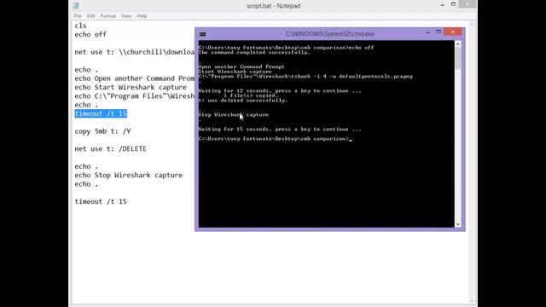The width and height of the screenshot is (546, 307).
Task: Click cmd scrollbar down arrow
Action: [x=458, y=224]
